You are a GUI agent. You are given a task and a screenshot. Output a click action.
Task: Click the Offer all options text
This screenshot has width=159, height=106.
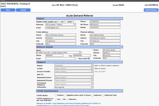(x=100, y=68)
